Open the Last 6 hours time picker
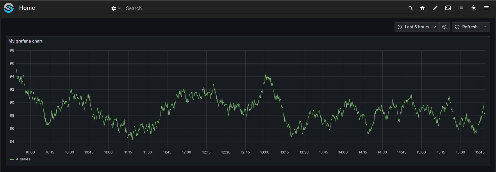This screenshot has width=496, height=172. pos(417,27)
